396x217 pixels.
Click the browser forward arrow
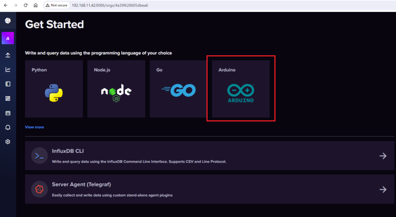[15, 5]
